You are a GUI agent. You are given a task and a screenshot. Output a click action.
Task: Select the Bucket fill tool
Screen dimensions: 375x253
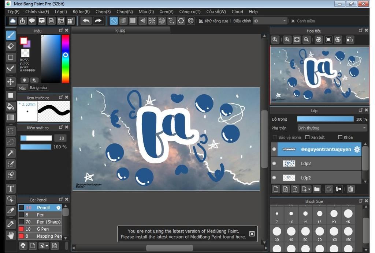(x=11, y=106)
